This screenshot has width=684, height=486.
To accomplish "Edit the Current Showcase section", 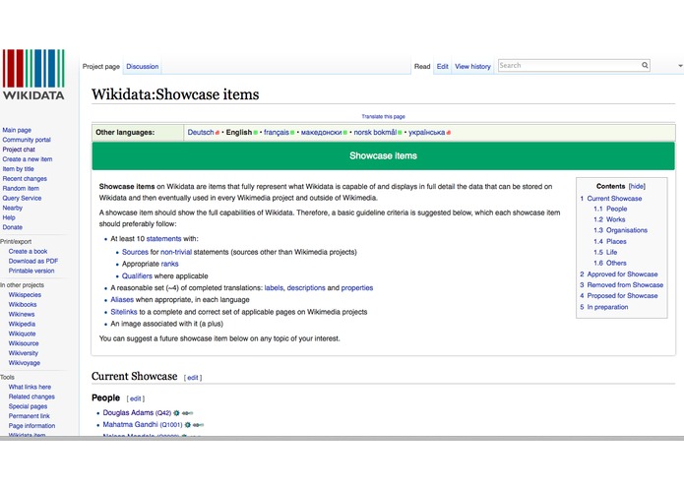I will [x=193, y=378].
